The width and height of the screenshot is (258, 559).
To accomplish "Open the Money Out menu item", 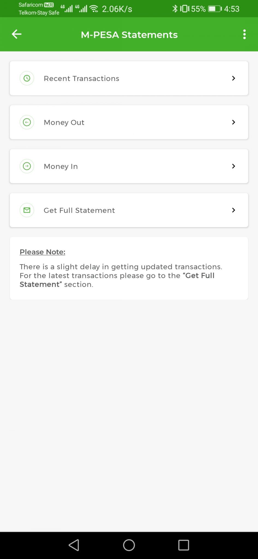I will tap(129, 122).
